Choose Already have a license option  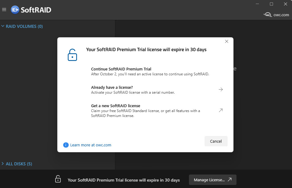(x=156, y=90)
